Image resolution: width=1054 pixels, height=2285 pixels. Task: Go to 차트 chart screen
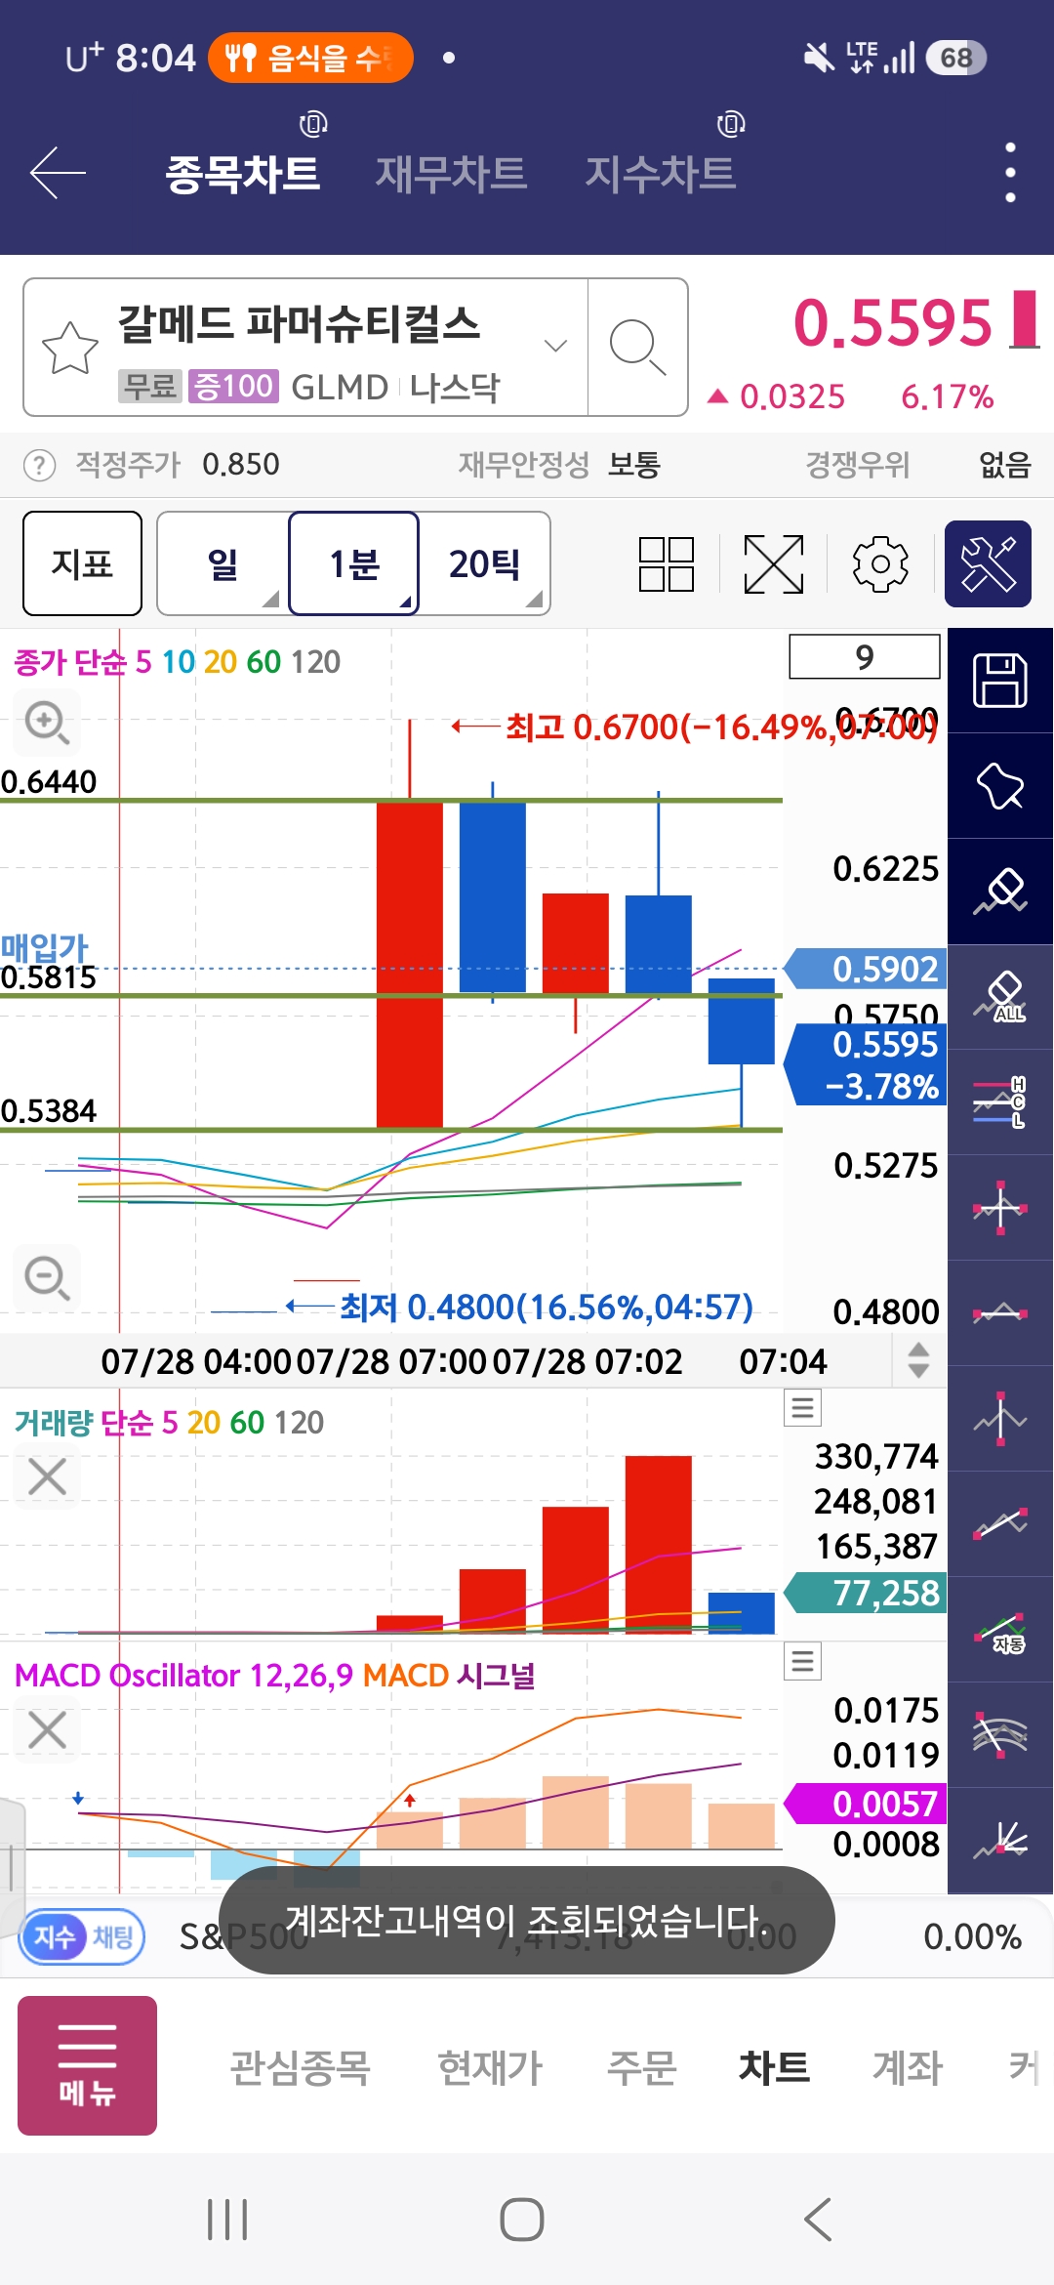point(774,2067)
